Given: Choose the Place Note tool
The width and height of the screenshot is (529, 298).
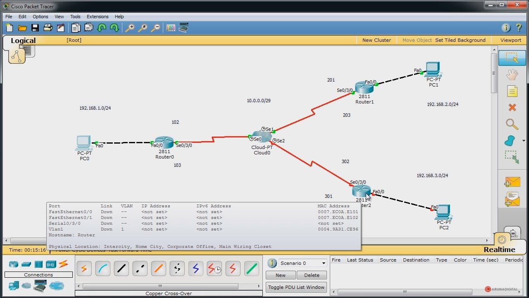Looking at the screenshot, I should point(512,91).
